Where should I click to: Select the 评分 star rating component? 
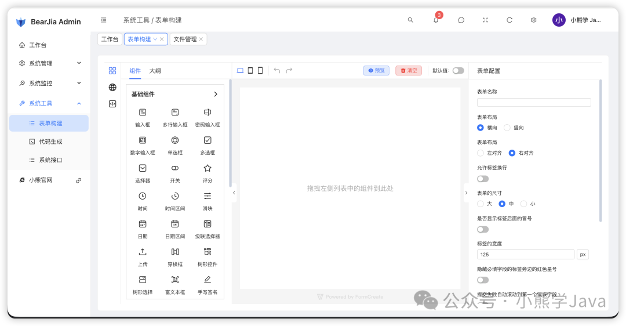point(207,174)
